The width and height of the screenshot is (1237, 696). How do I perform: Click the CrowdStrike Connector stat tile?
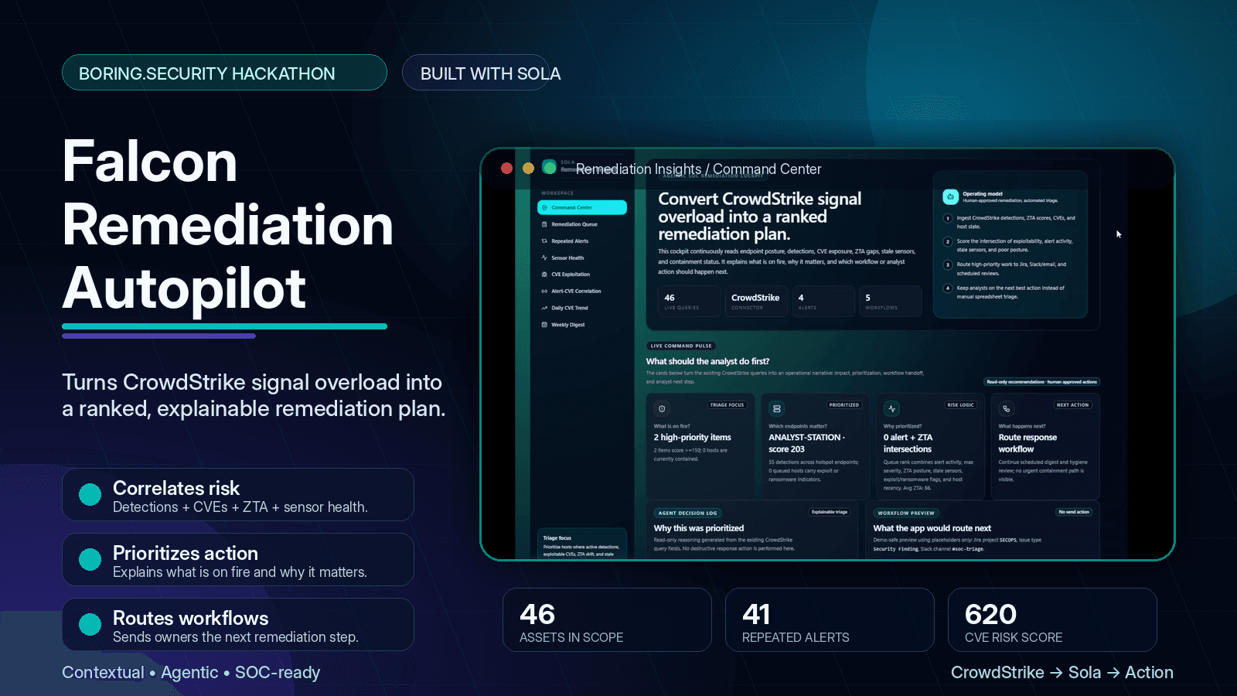tap(755, 301)
